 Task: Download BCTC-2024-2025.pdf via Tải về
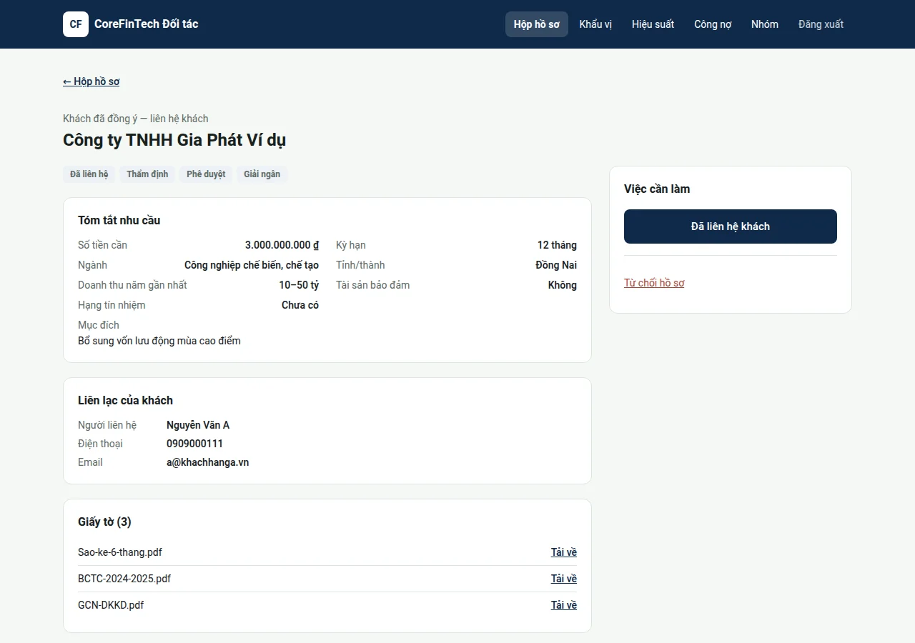click(563, 579)
